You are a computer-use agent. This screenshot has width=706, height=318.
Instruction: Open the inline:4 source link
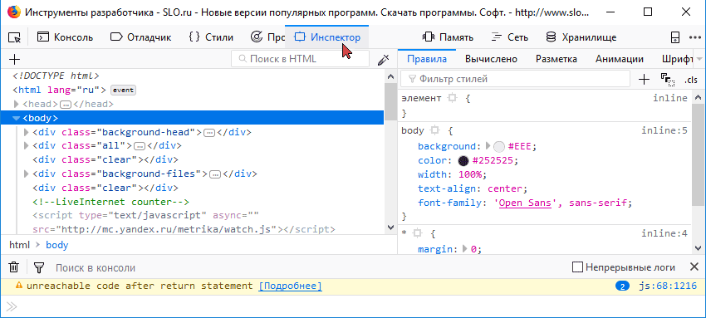pos(664,233)
